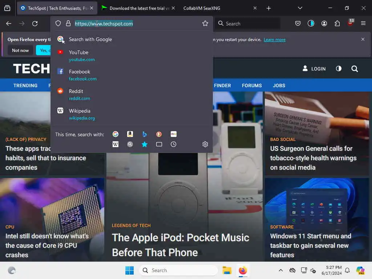Open tracking protection shield icon
This screenshot has height=279, width=372.
click(x=58, y=23)
